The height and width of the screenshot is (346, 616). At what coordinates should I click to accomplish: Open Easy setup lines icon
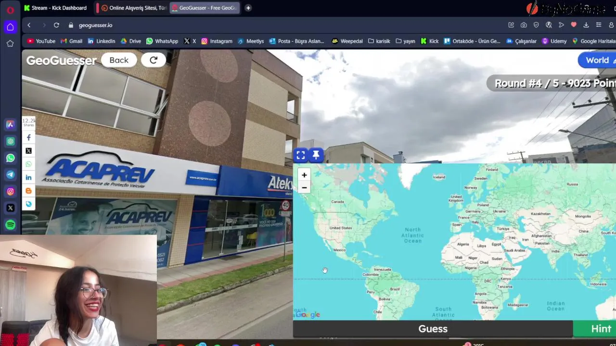click(x=599, y=25)
